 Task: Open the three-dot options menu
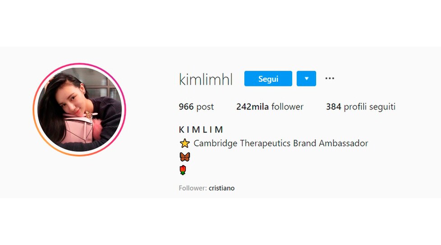coord(330,78)
